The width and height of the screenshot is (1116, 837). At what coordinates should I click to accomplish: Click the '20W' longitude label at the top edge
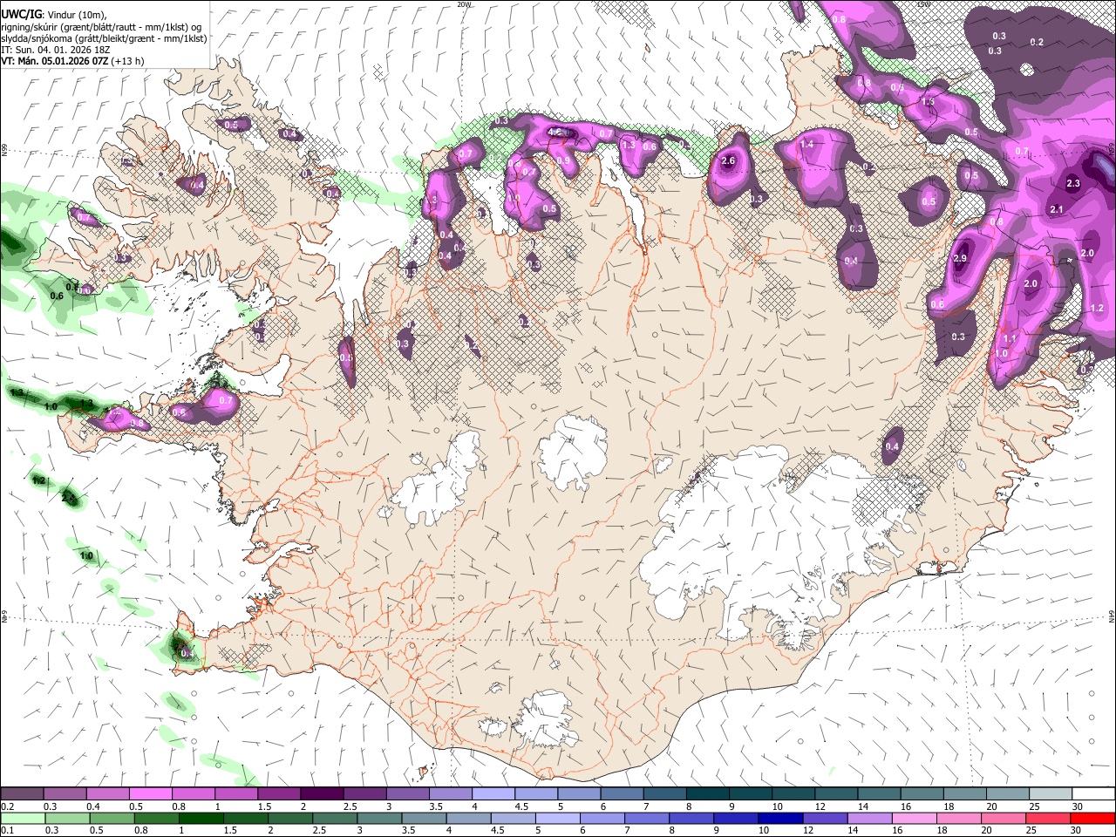[464, 4]
